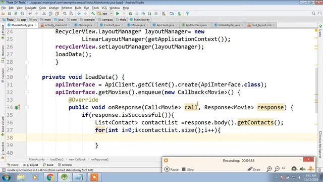Click the recorder zoom in magnifier
The image size is (323, 182).
click(x=269, y=169)
